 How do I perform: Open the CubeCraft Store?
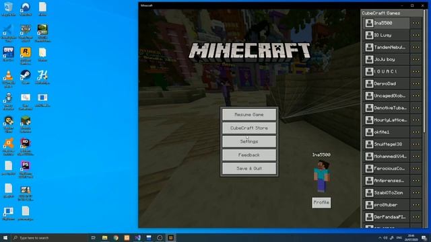click(249, 128)
